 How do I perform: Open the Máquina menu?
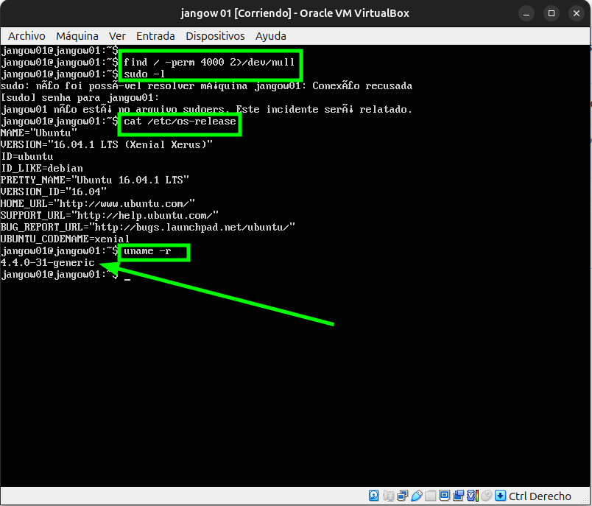click(77, 35)
